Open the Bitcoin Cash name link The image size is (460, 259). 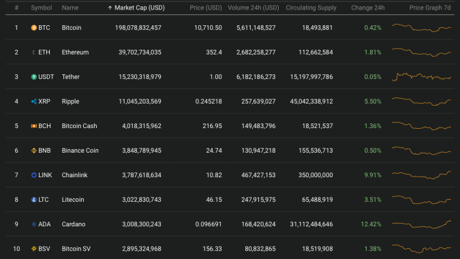[79, 126]
